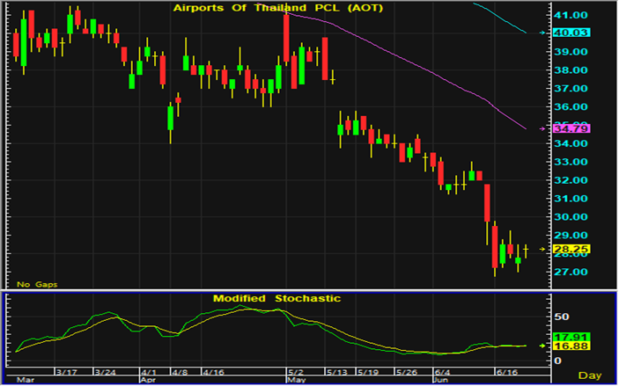The image size is (619, 386).
Task: Click the 36.00 price axis label
Action: pos(571,107)
